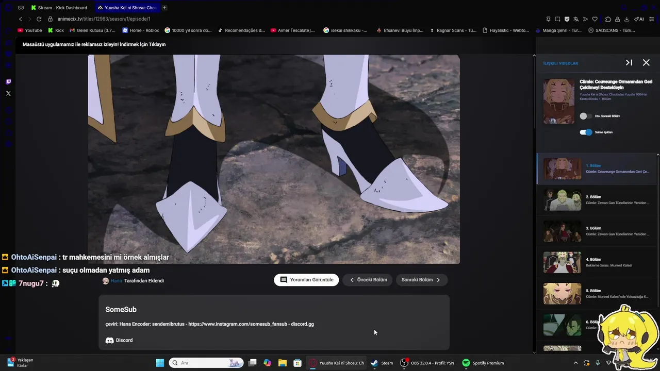The width and height of the screenshot is (660, 371).
Task: Reload the animecix page
Action: [x=39, y=19]
